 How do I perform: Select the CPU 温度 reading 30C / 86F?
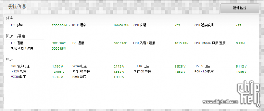(x=59, y=43)
